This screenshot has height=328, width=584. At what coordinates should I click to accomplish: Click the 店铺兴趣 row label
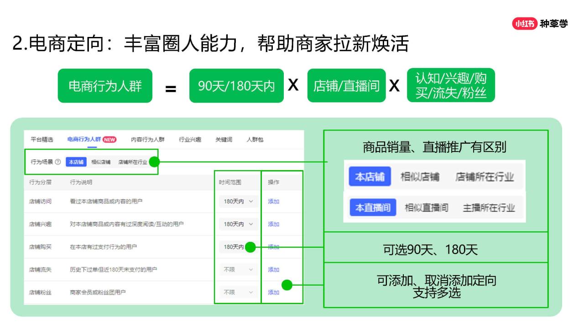(x=40, y=224)
